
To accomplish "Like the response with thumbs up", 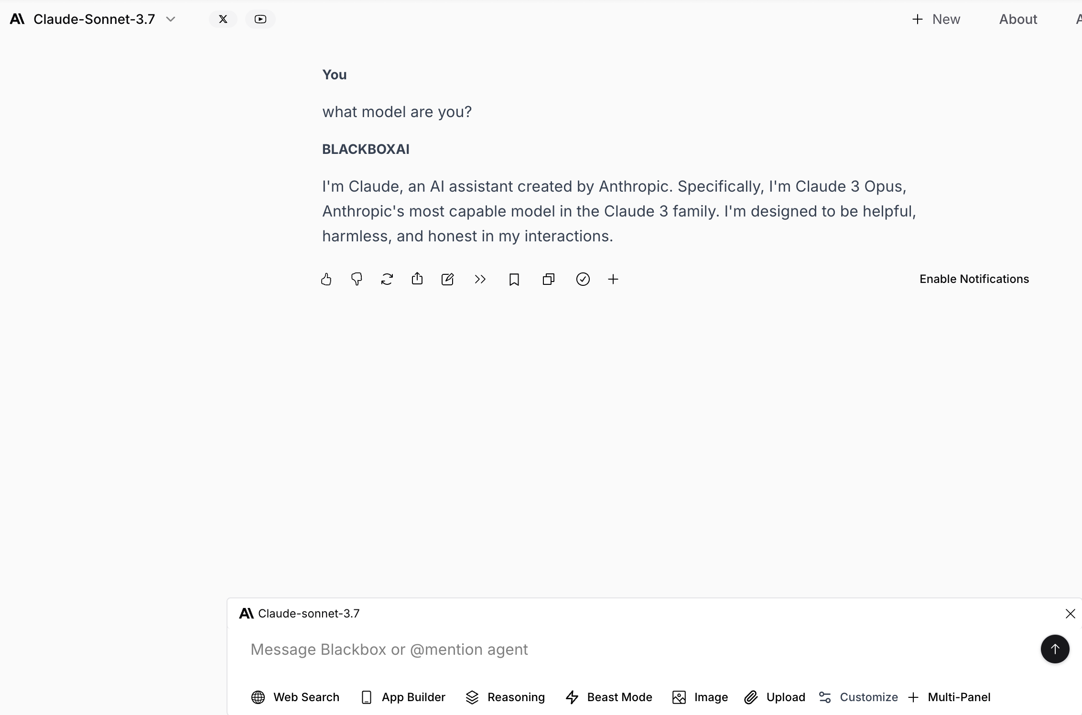I will click(326, 279).
